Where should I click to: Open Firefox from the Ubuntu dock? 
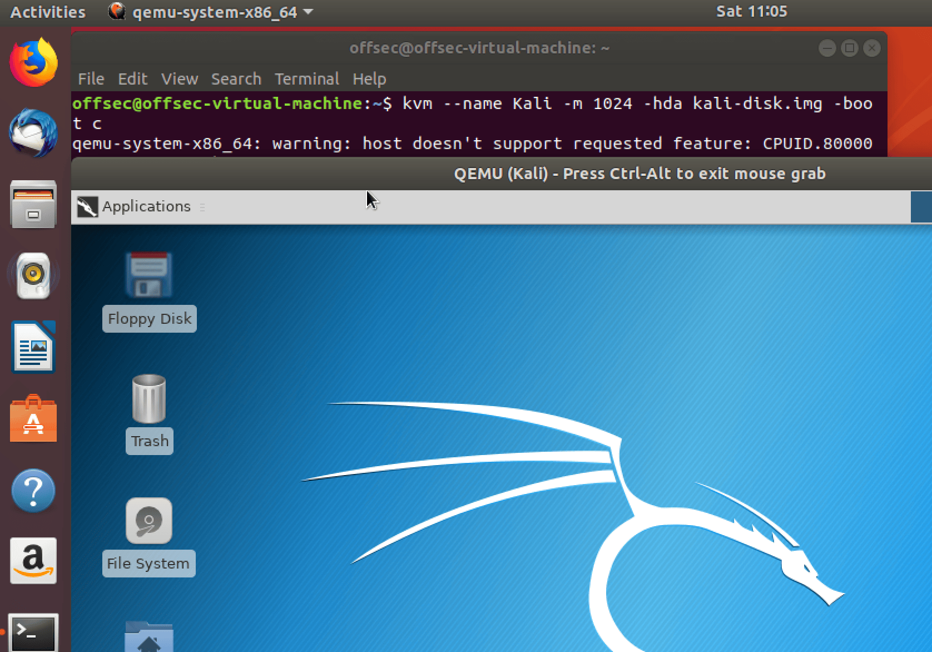tap(33, 62)
